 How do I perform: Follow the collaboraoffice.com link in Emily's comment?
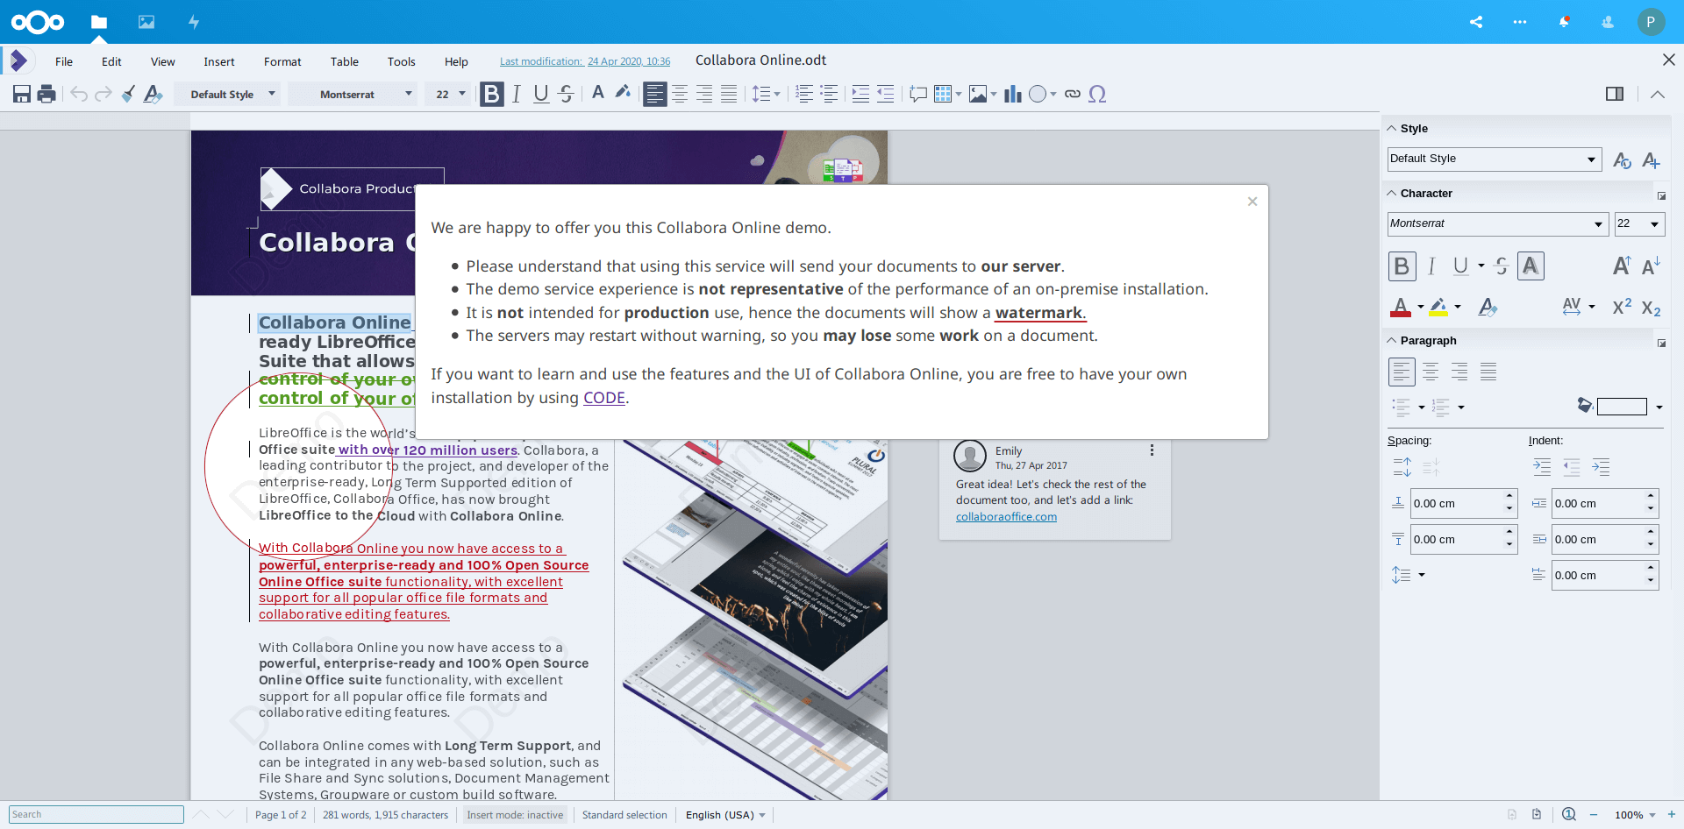(1005, 516)
